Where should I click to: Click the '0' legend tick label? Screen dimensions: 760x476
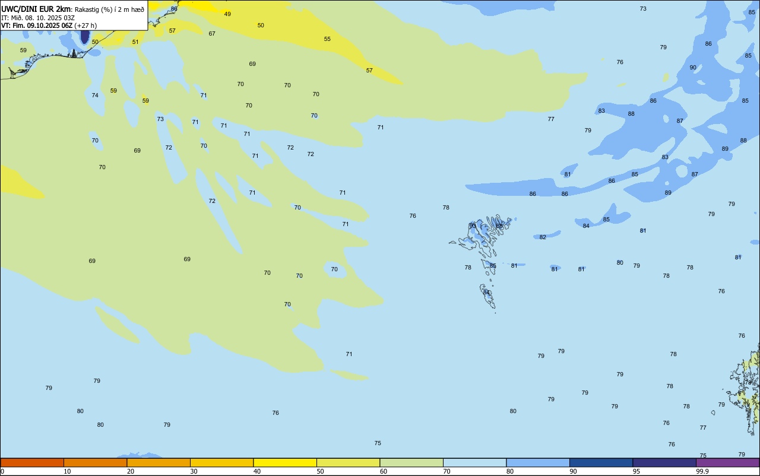click(2, 471)
